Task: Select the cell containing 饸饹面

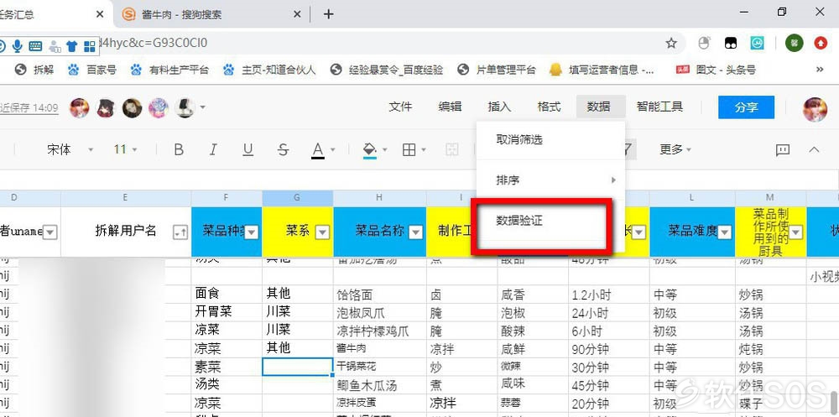Action: pos(380,295)
